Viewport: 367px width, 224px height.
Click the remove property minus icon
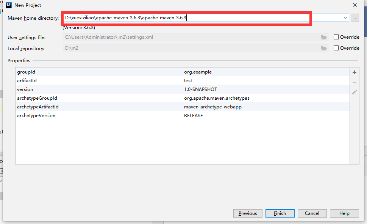[355, 82]
